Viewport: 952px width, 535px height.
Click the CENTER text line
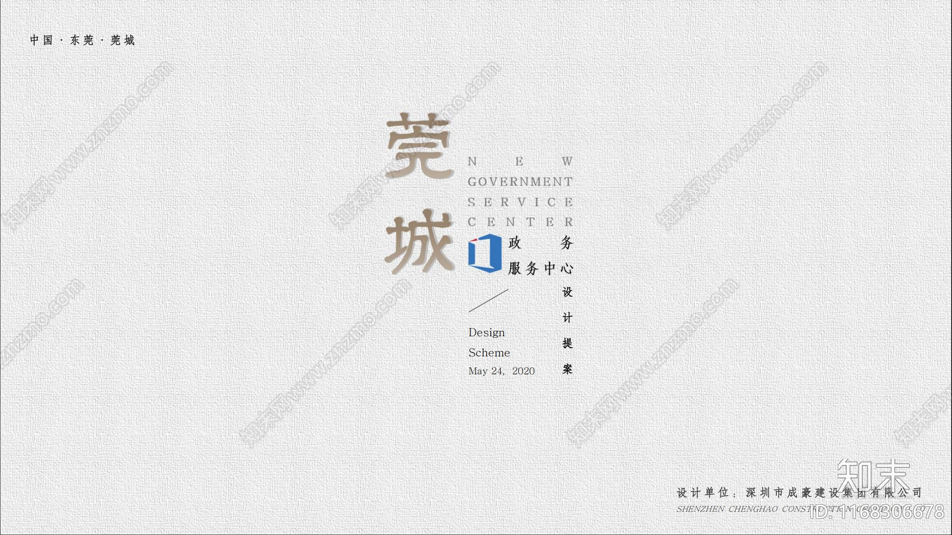pos(519,222)
